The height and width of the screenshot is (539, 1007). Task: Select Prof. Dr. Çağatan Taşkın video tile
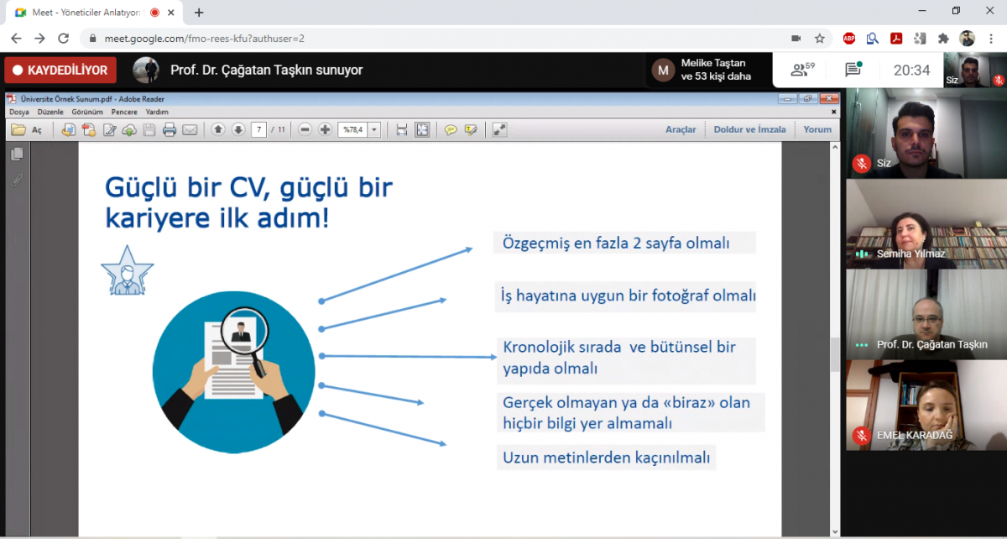[926, 314]
